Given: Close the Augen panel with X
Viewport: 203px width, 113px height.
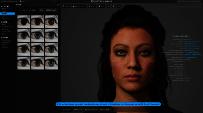Looking at the screenshot, I should tap(58, 5).
